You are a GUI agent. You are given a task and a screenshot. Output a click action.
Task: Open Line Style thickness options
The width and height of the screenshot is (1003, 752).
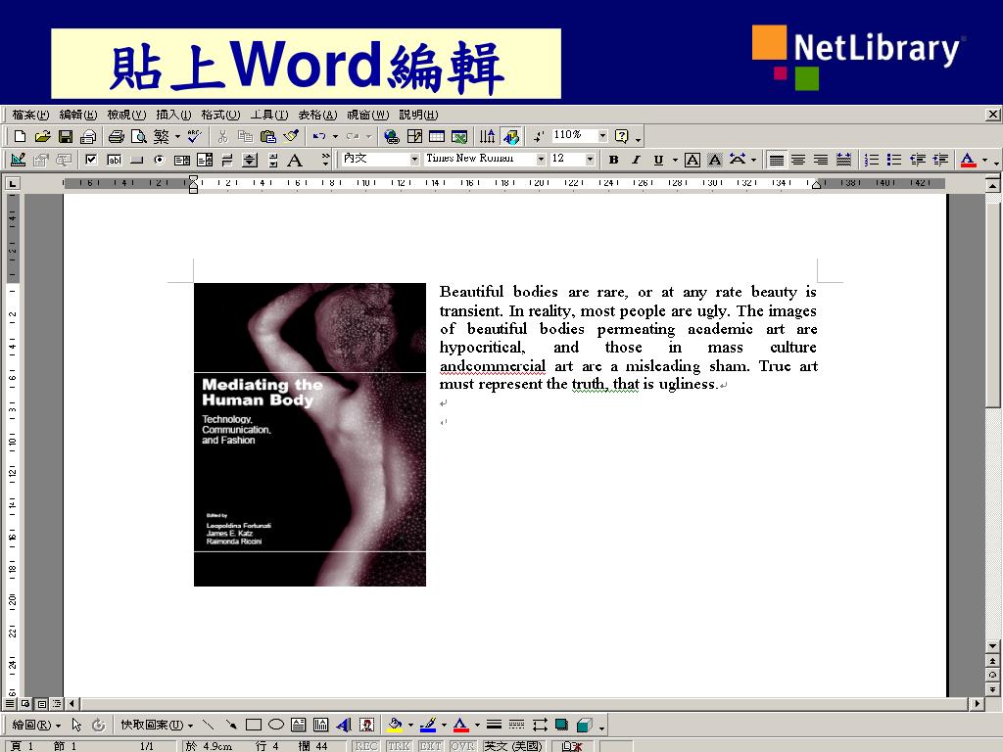[x=494, y=725]
